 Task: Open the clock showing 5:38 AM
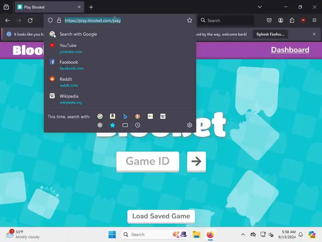(x=287, y=234)
